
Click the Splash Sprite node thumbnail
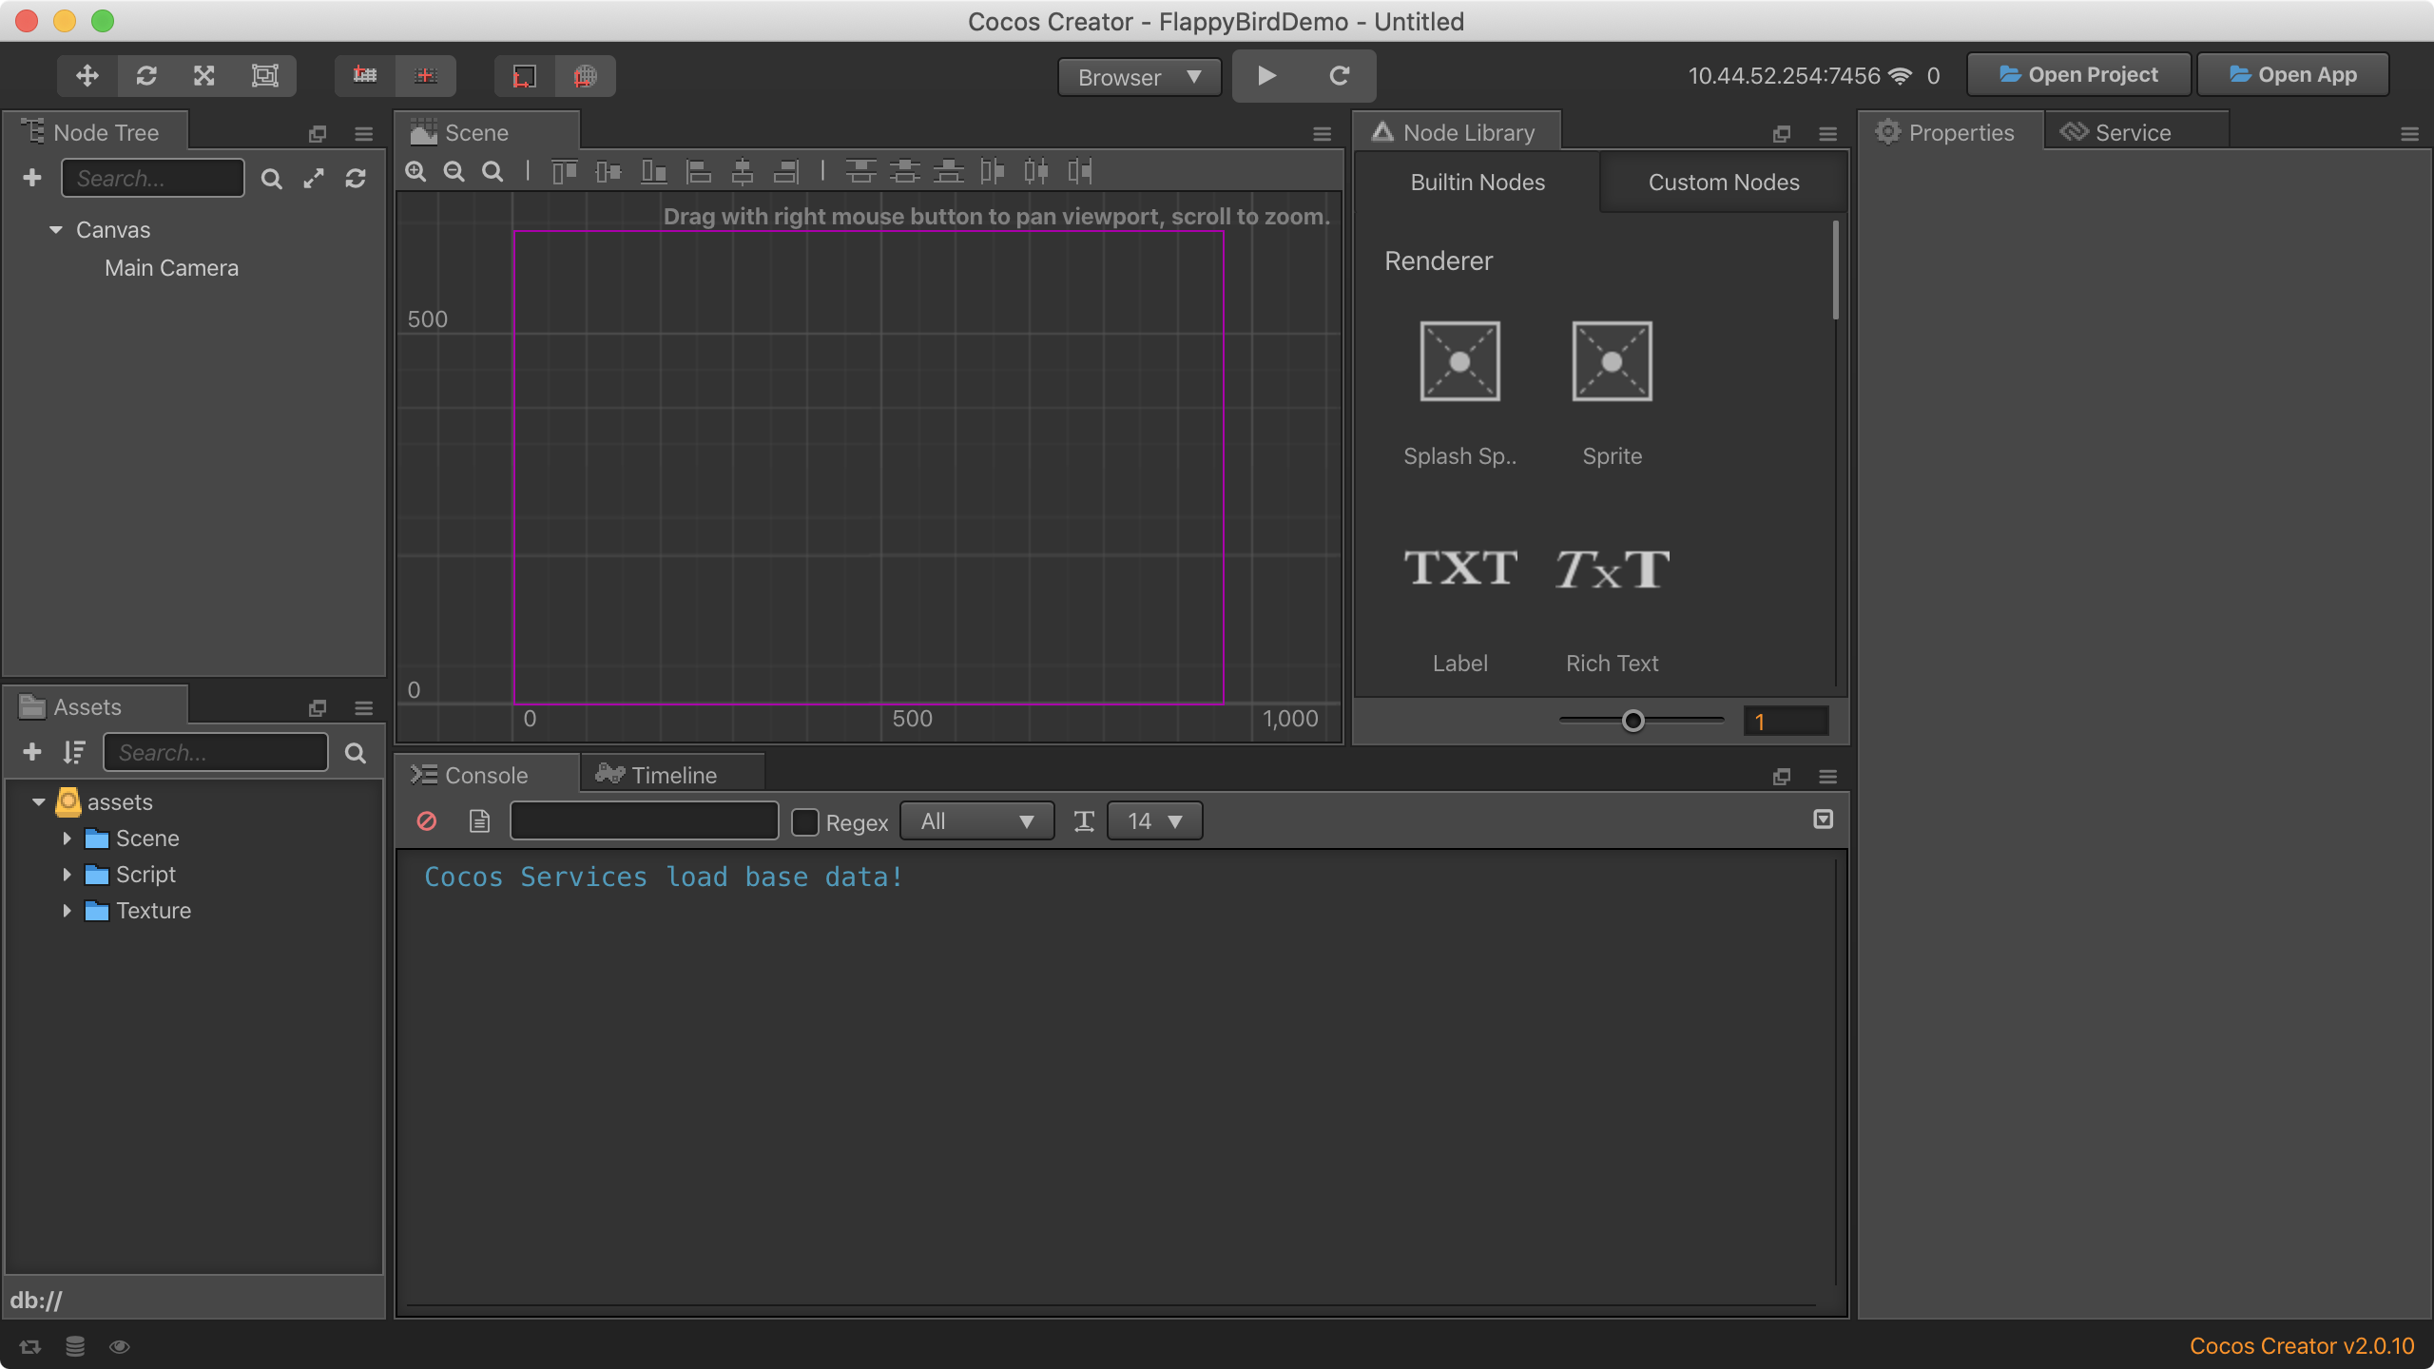[x=1460, y=361]
